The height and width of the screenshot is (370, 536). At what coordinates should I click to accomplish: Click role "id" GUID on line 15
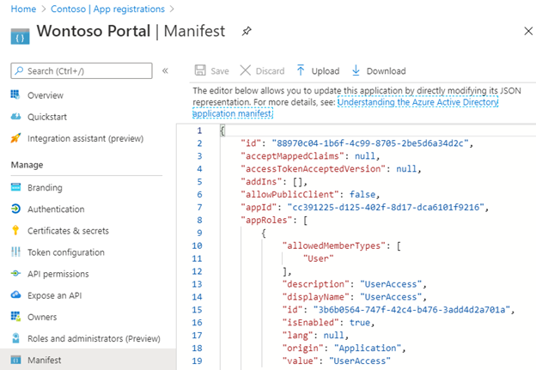(x=411, y=310)
